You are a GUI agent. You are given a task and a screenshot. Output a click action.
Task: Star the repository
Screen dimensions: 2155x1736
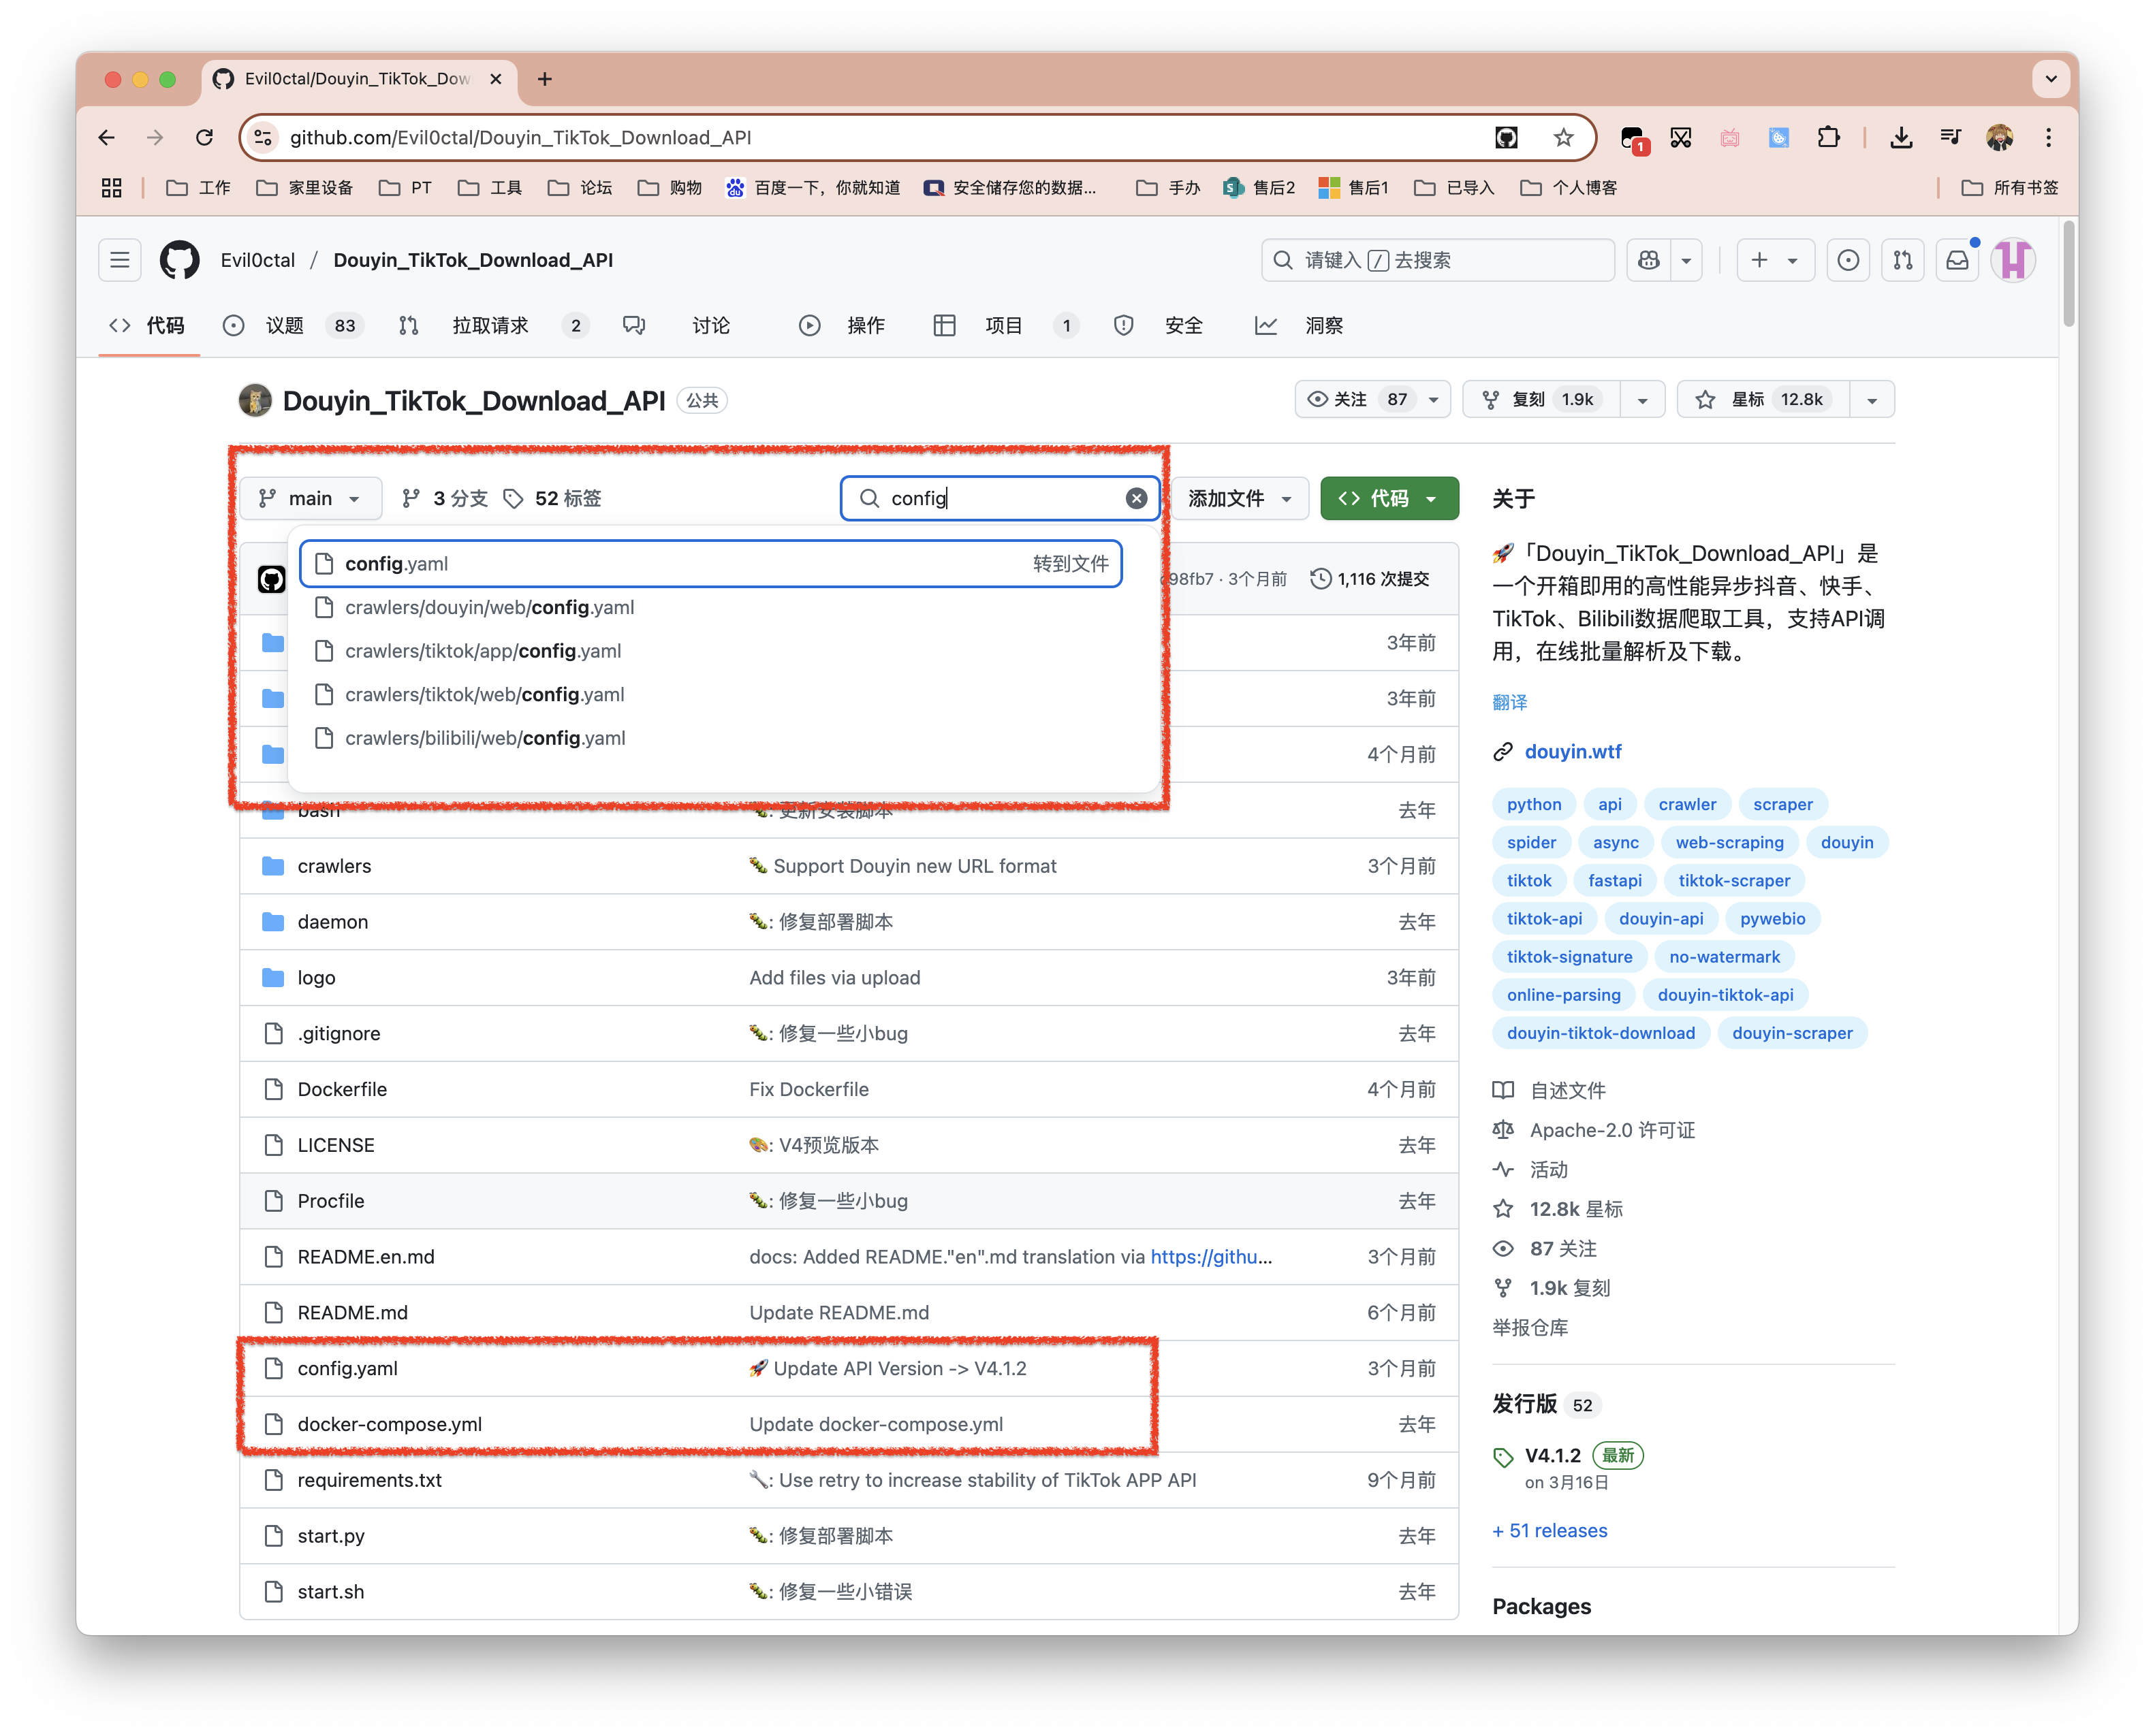(1763, 399)
